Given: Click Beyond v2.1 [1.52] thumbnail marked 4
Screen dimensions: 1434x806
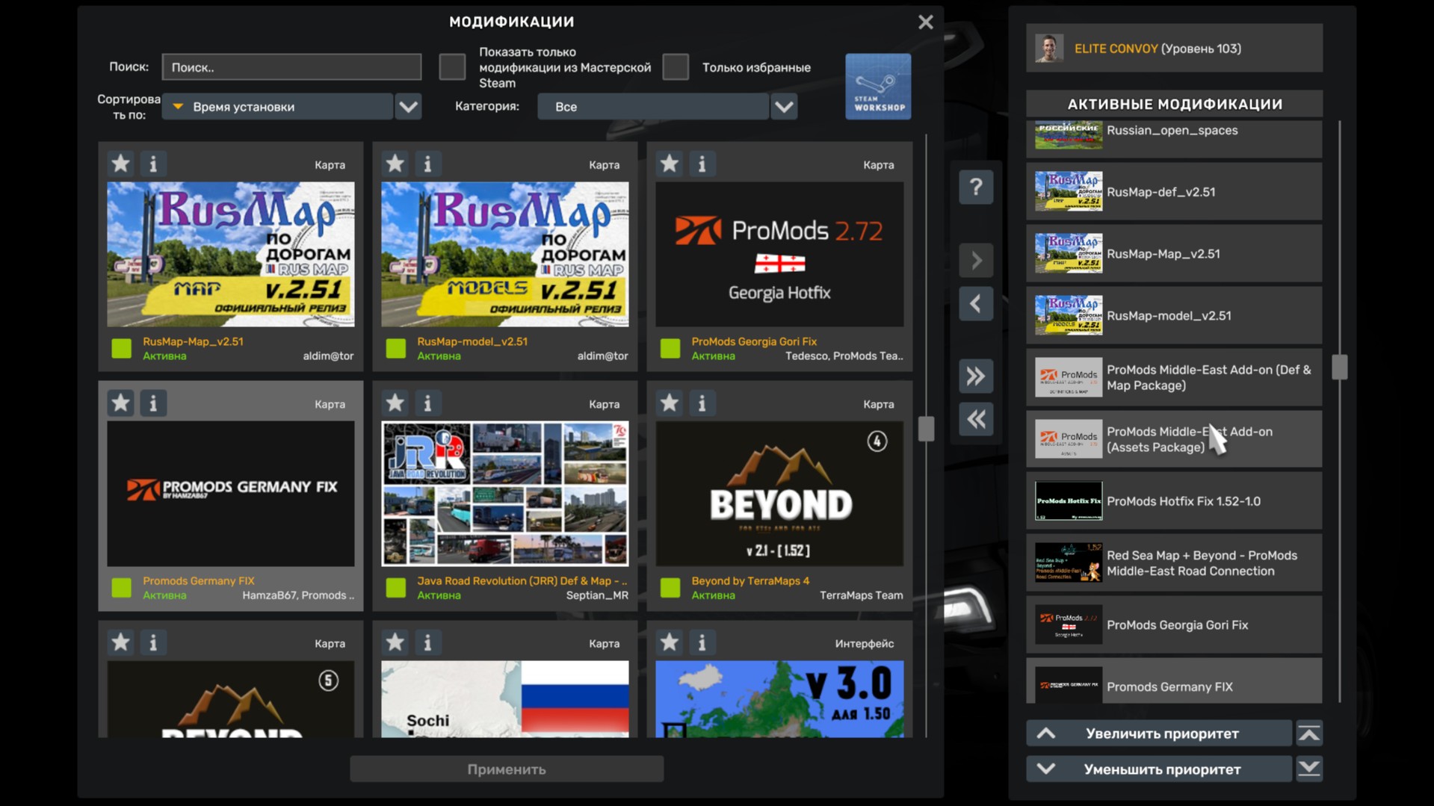Looking at the screenshot, I should [x=779, y=494].
